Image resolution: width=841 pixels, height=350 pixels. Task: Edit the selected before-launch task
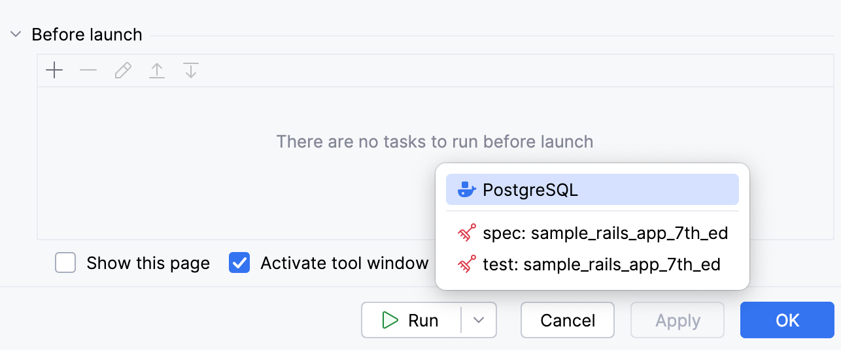pos(123,71)
